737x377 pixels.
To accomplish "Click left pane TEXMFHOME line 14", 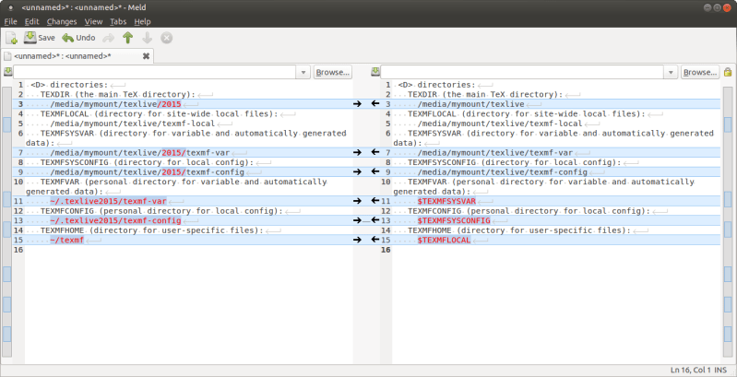I will point(153,230).
